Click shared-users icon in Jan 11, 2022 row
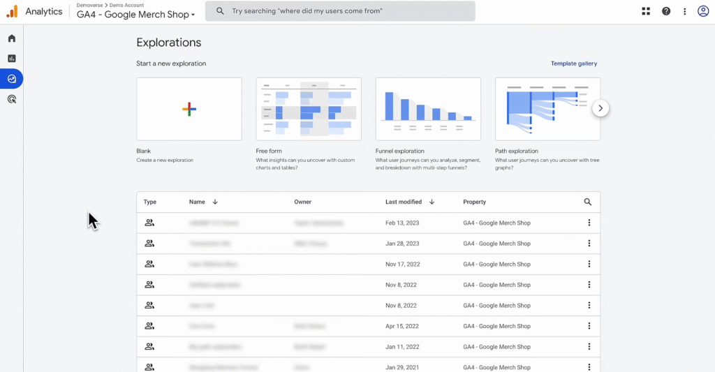 click(x=149, y=346)
